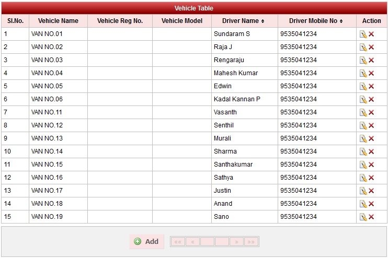Click edit icon for VAN NO.01 row
Screen dimensions: 388x258
363,34
